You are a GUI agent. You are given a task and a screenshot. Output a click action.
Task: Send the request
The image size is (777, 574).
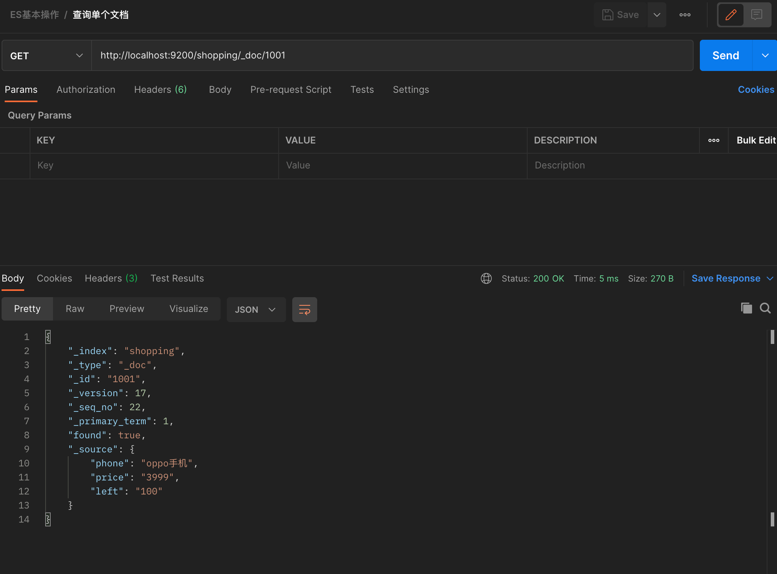(726, 55)
